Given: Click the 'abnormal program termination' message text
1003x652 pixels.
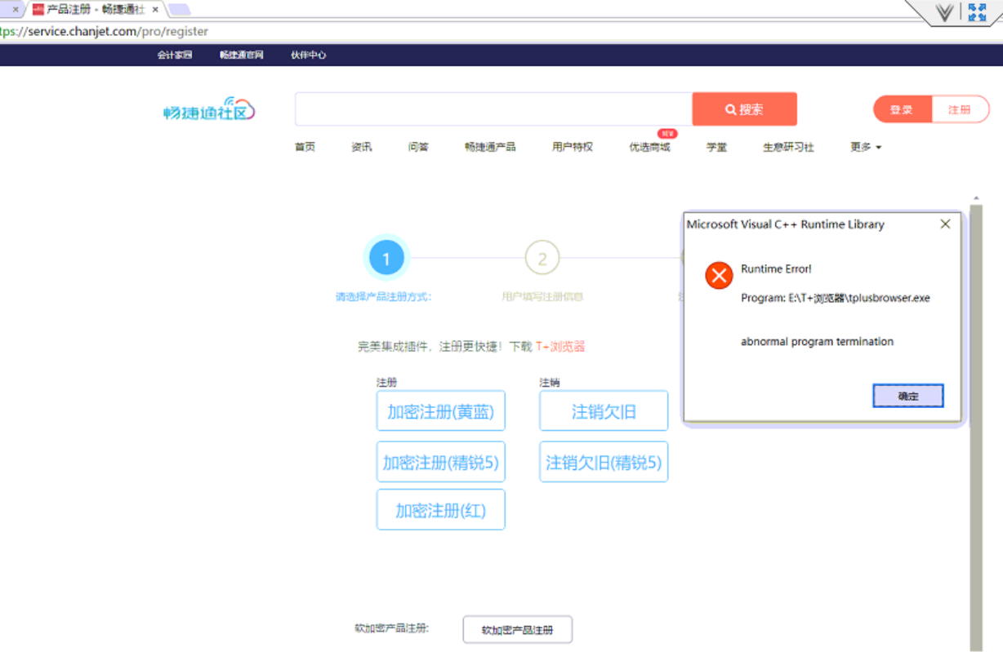Looking at the screenshot, I should point(817,342).
